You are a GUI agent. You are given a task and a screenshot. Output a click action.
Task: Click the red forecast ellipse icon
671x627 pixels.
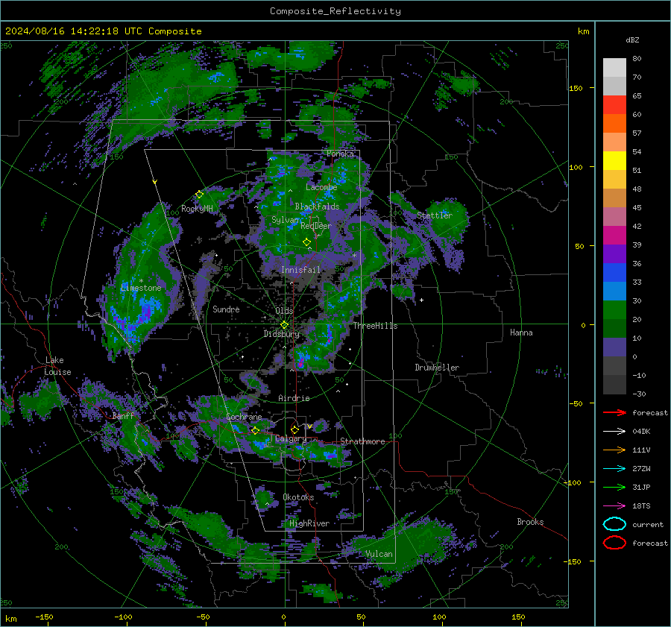pos(614,543)
